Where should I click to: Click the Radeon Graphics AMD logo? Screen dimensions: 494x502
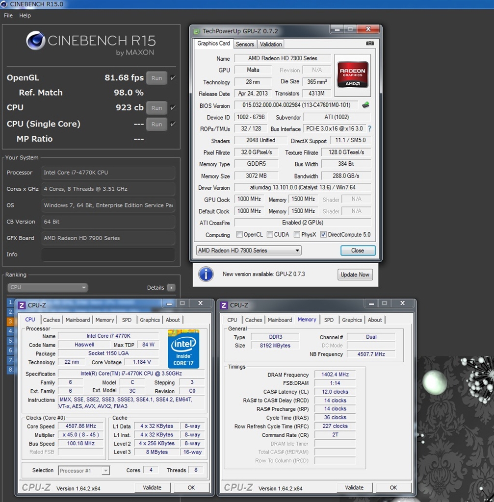click(353, 75)
